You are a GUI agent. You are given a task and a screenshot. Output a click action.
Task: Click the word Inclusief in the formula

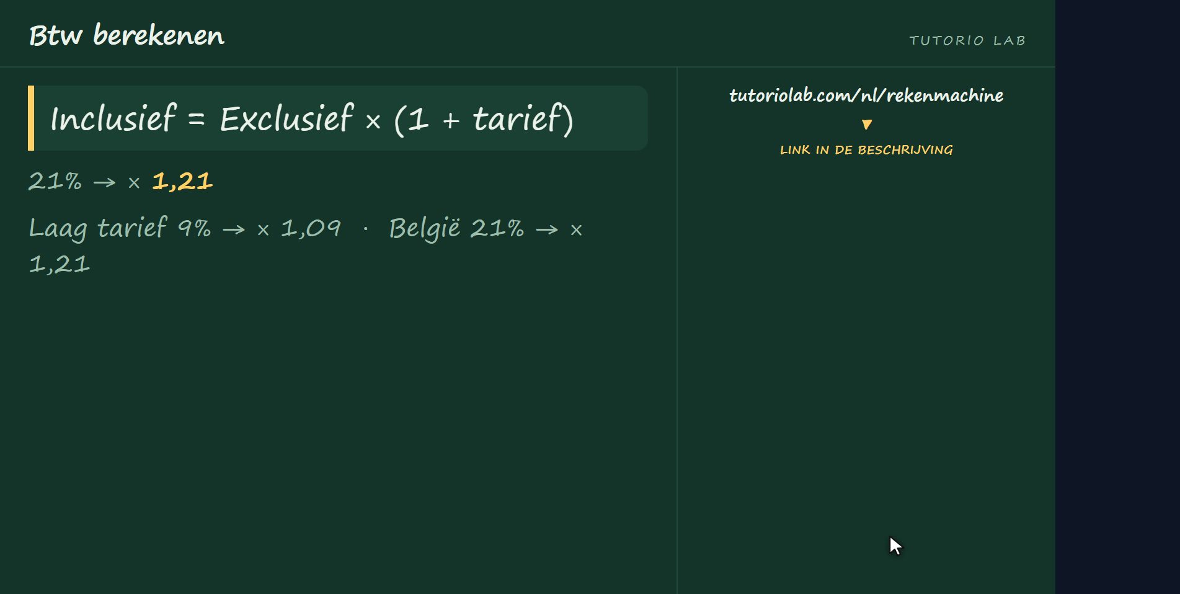click(x=113, y=118)
